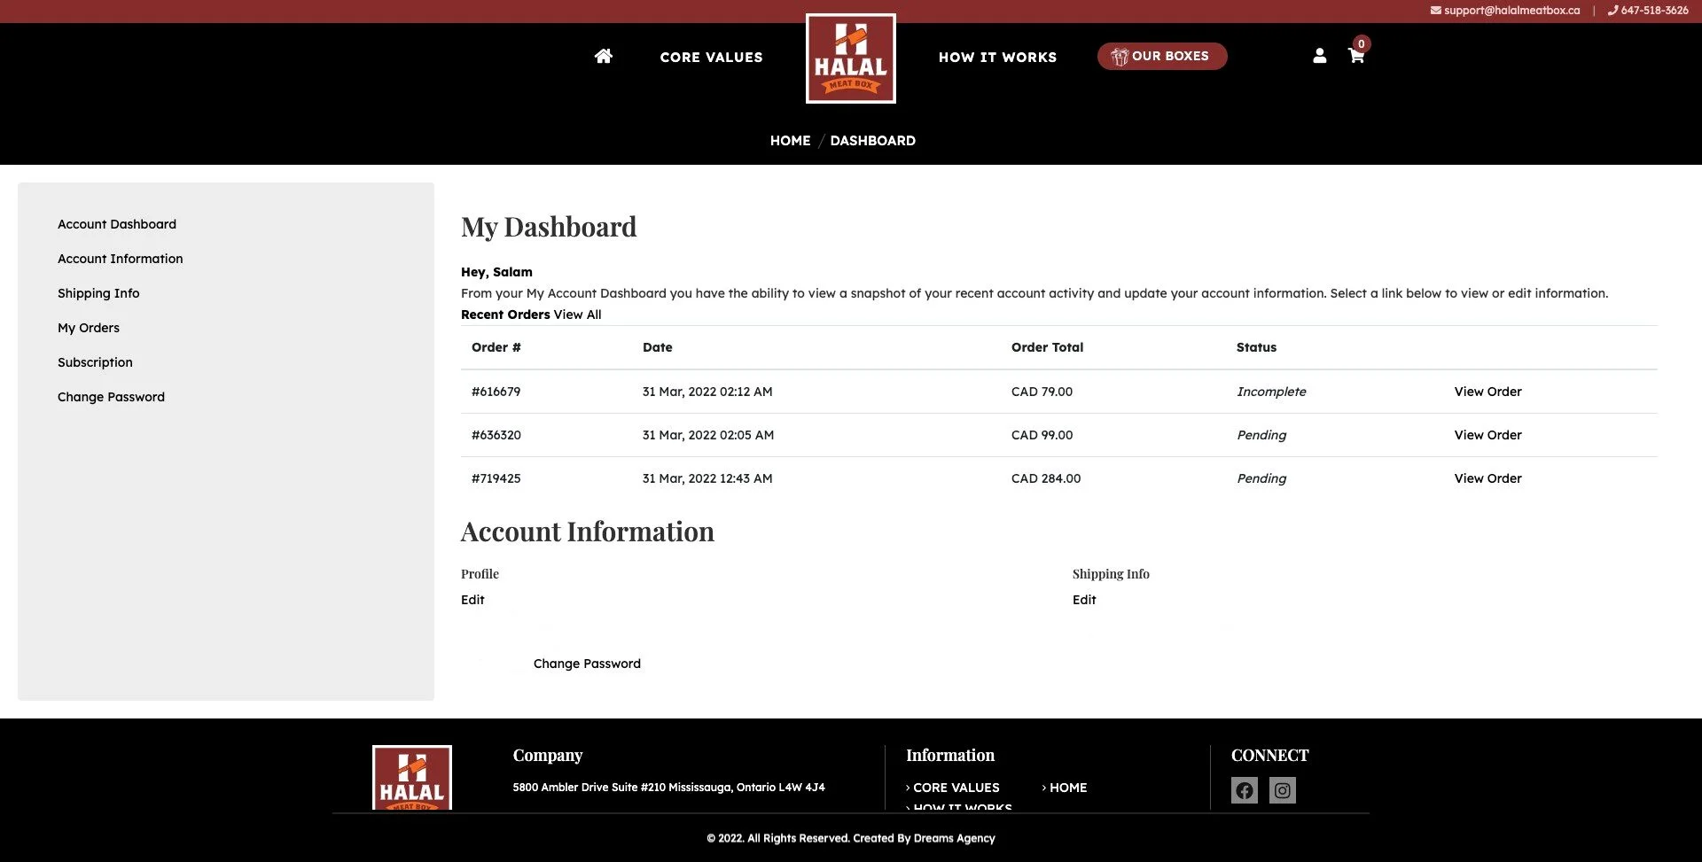The height and width of the screenshot is (862, 1702).
Task: Click the Halal Meat Box header logo
Action: pos(850,58)
